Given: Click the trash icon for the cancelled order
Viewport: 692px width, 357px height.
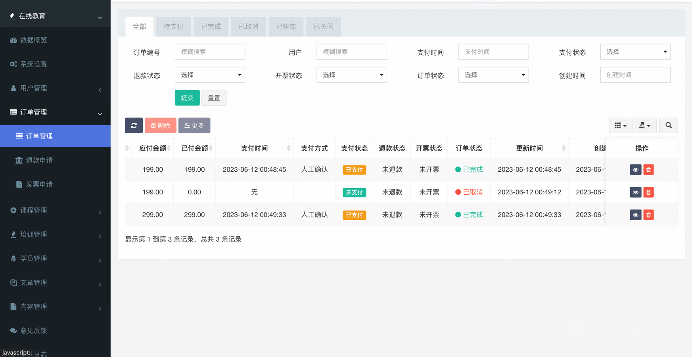Looking at the screenshot, I should (x=648, y=192).
